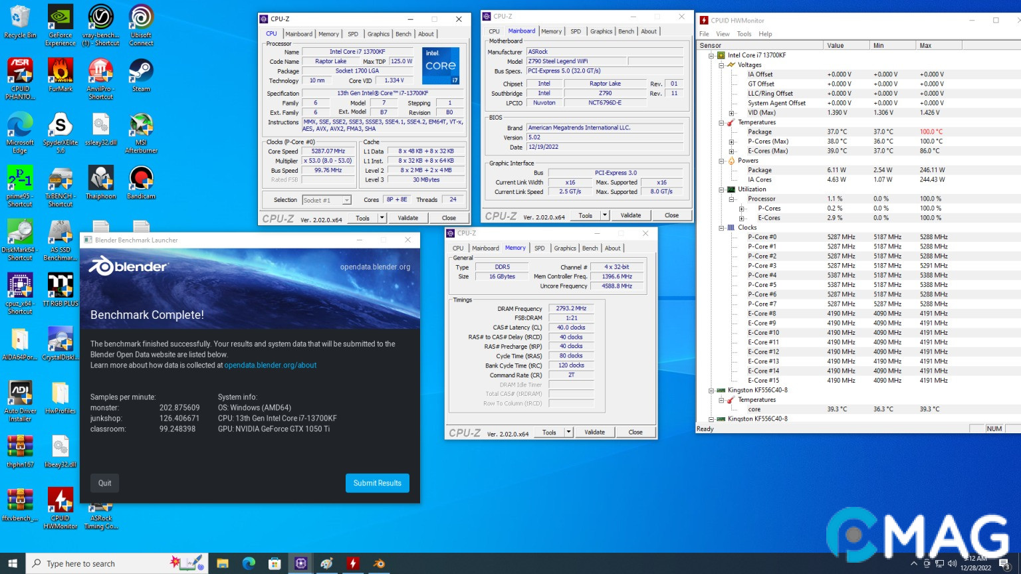Collapse the Clocks section in HWMonitor

coord(721,228)
